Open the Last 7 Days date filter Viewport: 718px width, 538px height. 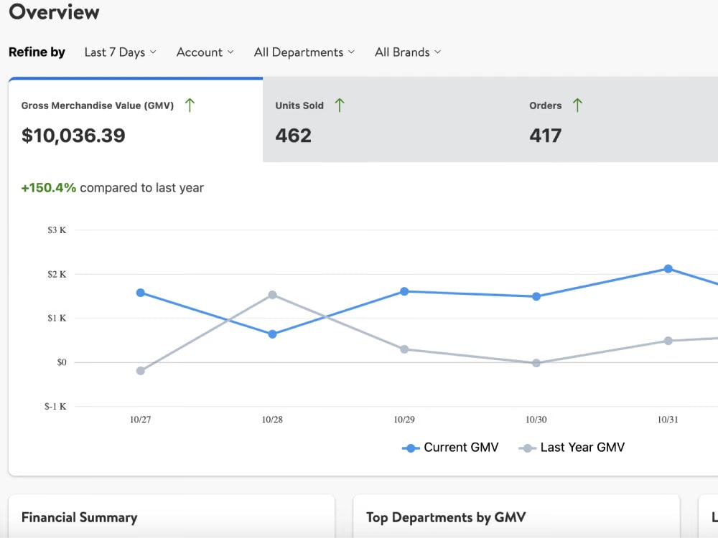120,52
